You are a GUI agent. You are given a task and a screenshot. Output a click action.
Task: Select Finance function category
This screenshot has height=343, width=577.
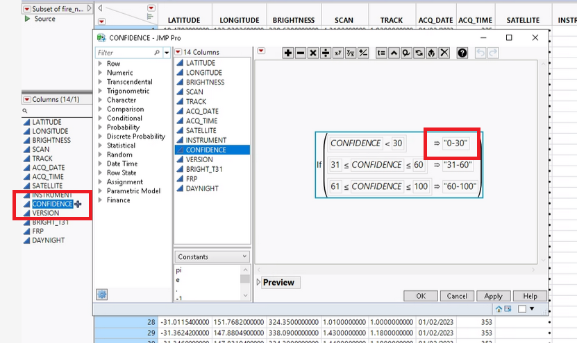point(118,200)
